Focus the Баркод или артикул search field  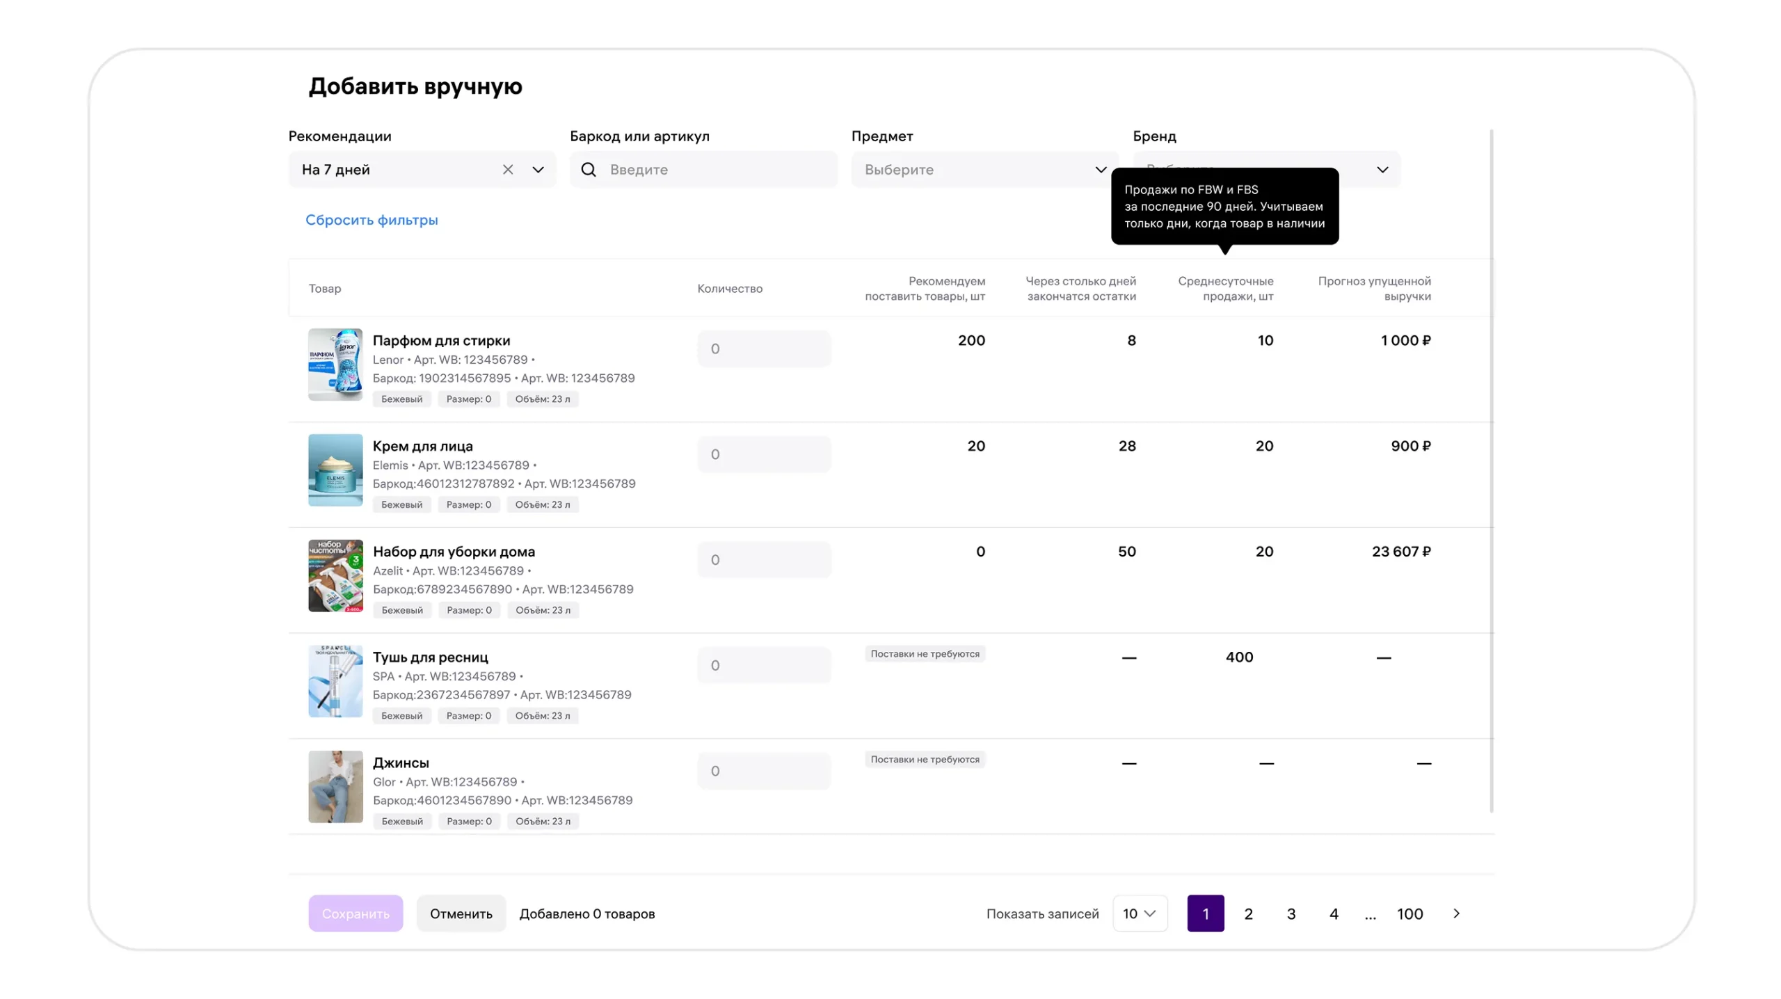click(703, 169)
